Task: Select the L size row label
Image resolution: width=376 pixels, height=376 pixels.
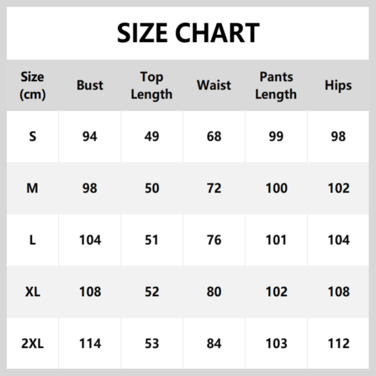Action: tap(32, 240)
